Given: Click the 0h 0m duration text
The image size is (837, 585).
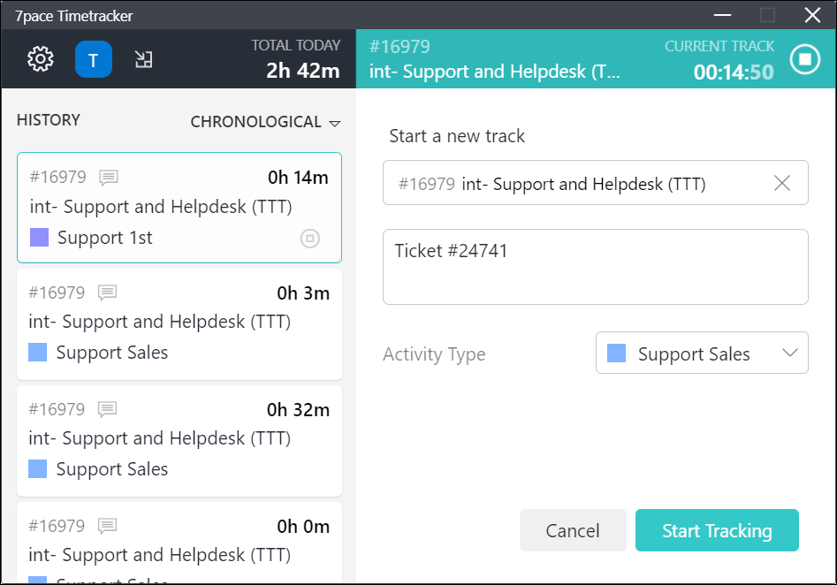Looking at the screenshot, I should (x=303, y=527).
